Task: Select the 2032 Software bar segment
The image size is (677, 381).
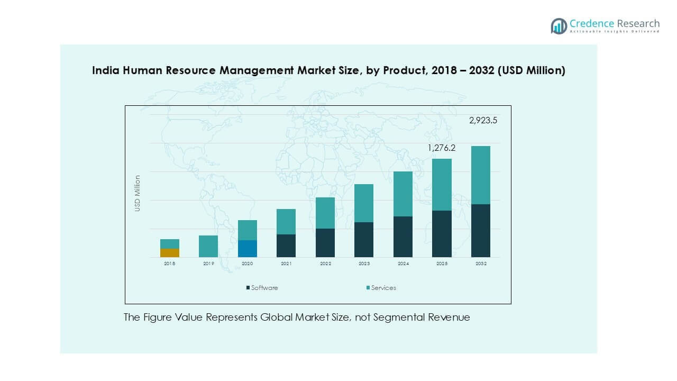Action: coord(481,231)
